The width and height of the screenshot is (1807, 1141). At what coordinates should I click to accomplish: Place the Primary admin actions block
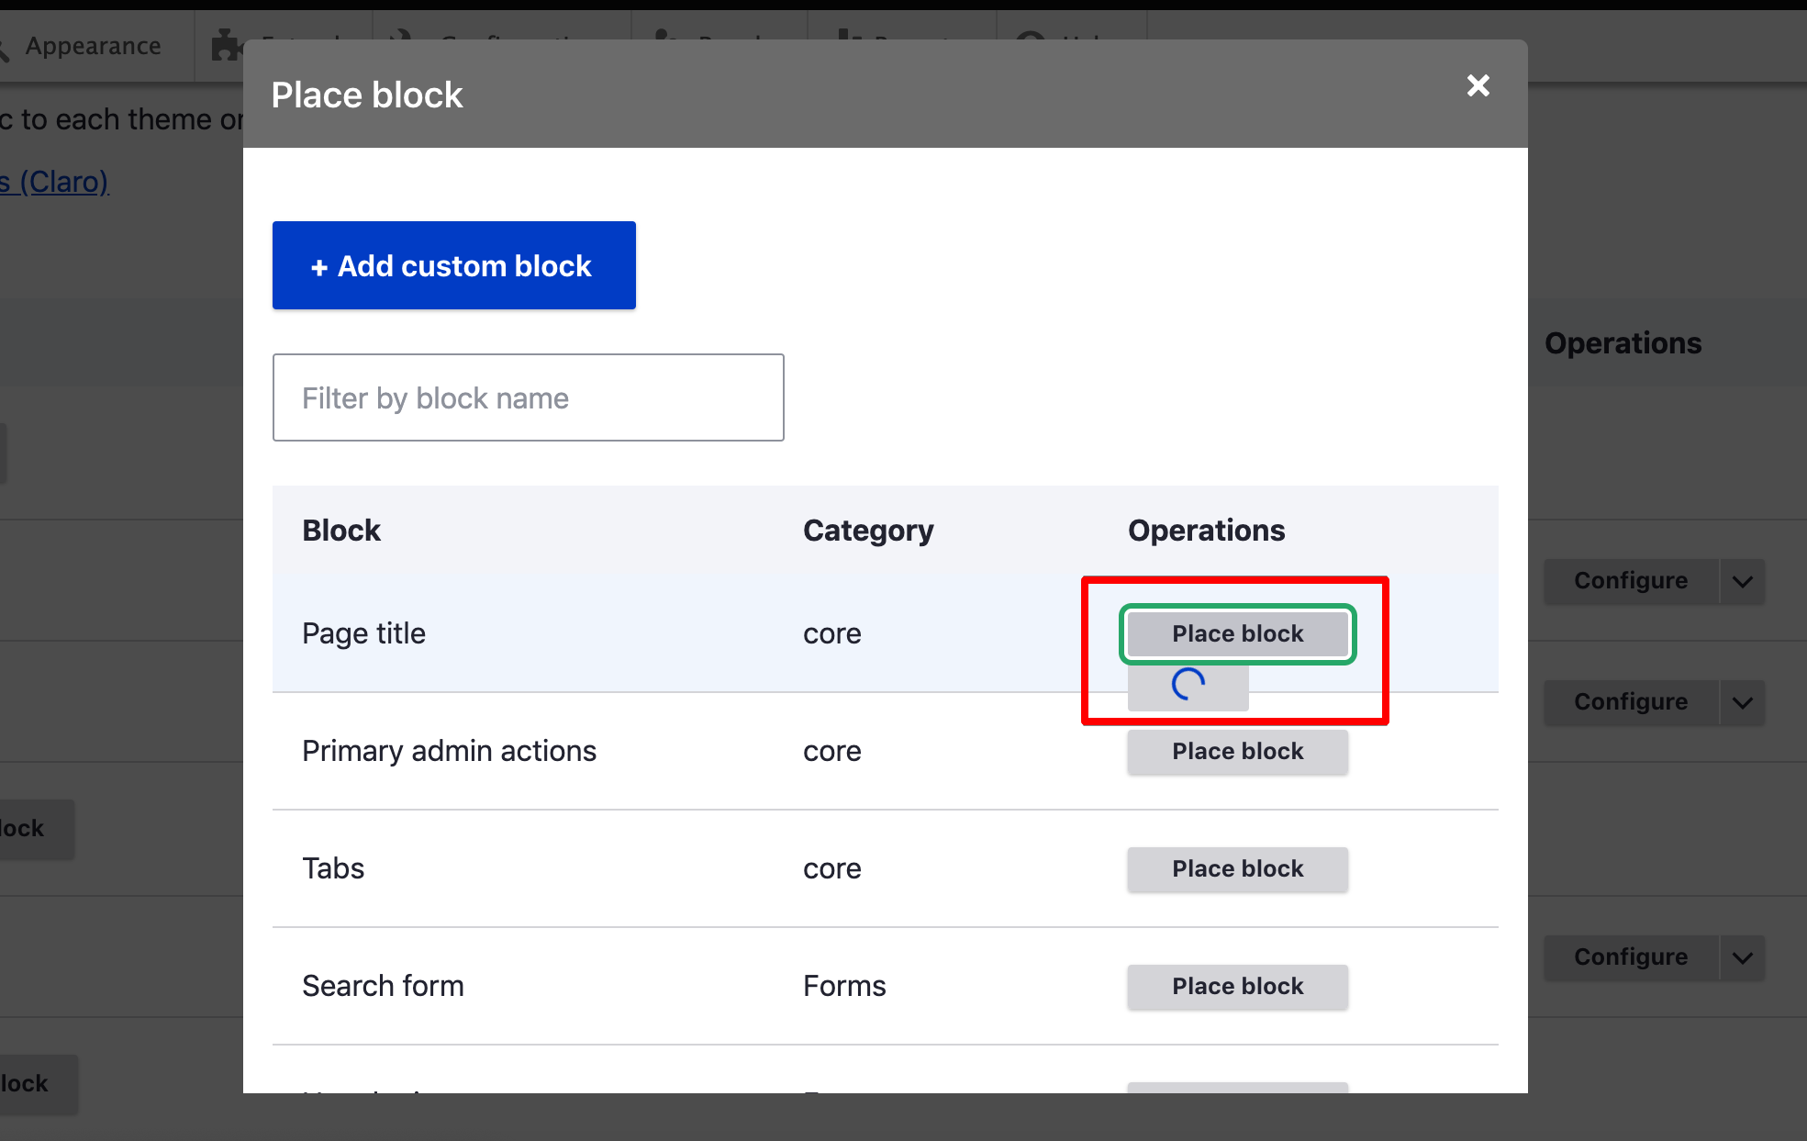1237,751
